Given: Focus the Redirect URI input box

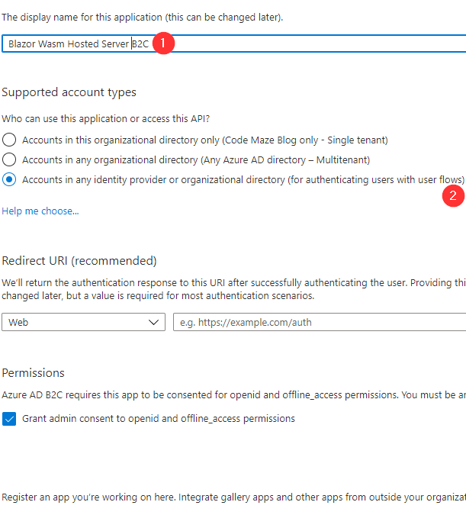Looking at the screenshot, I should click(x=320, y=323).
